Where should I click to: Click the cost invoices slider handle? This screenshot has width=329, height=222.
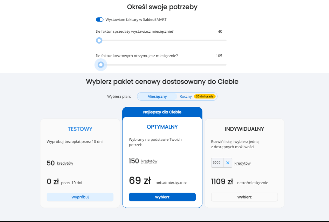pos(101,65)
